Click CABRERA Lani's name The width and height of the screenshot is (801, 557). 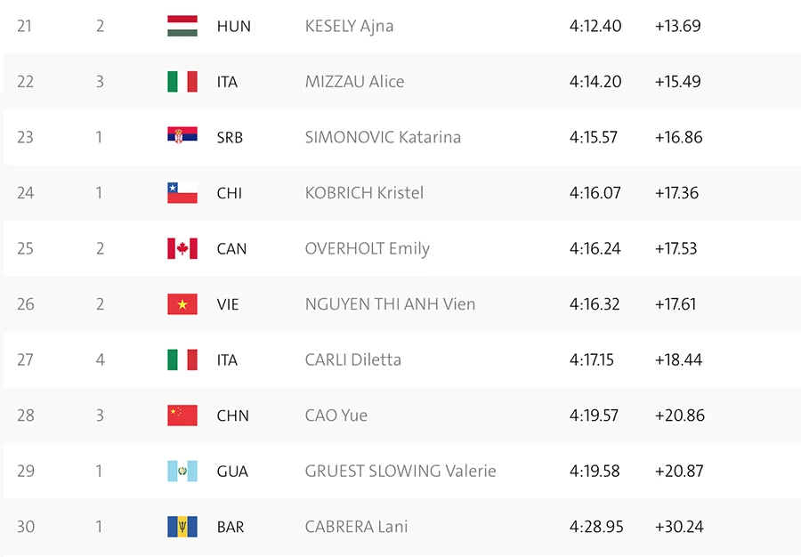[356, 527]
